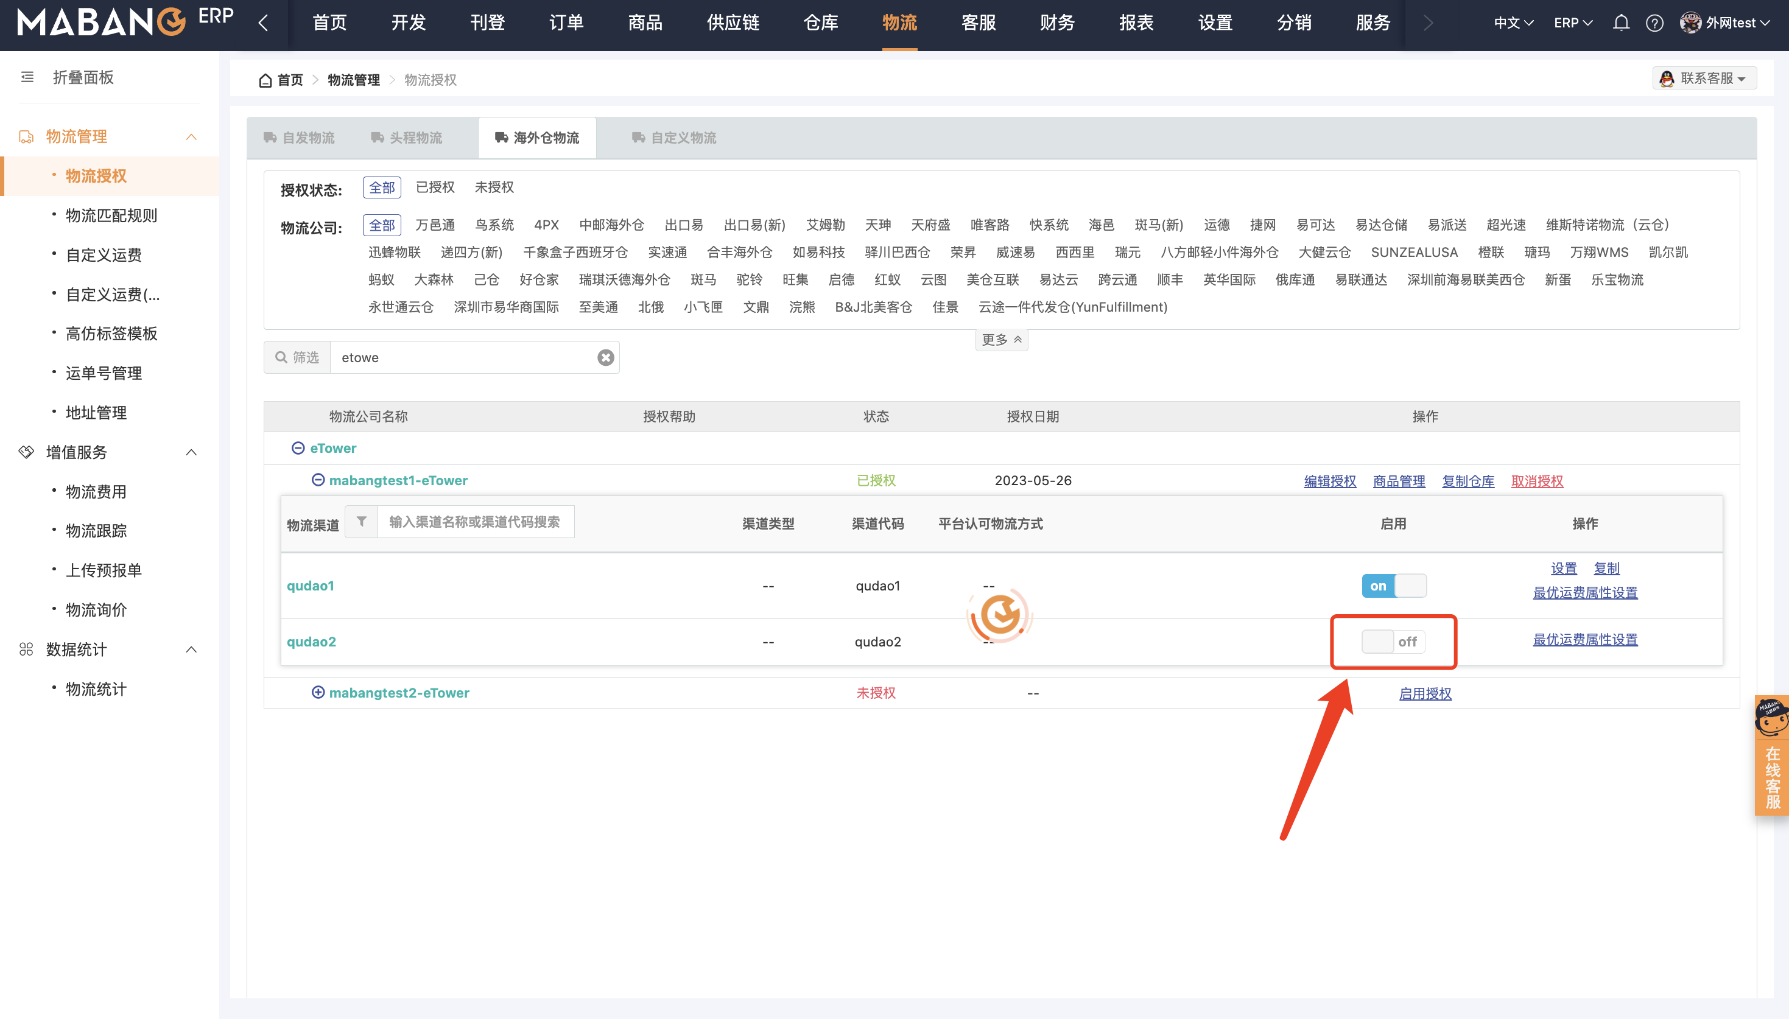1789x1019 pixels.
Task: Click 取消授权 link
Action: [x=1537, y=481]
